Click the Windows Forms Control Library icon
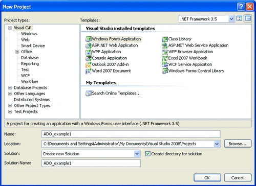This screenshot has height=186, width=256. (165, 71)
